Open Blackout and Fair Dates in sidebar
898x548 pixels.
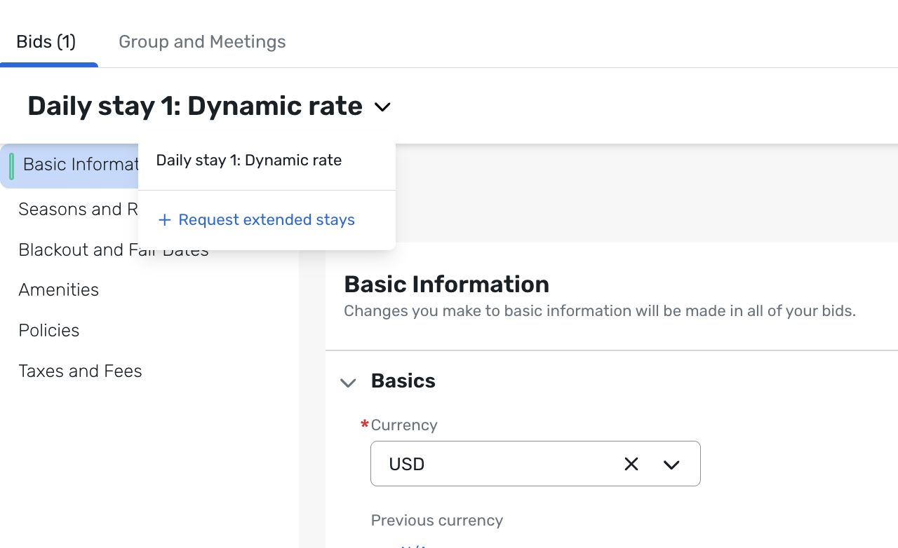point(77,250)
